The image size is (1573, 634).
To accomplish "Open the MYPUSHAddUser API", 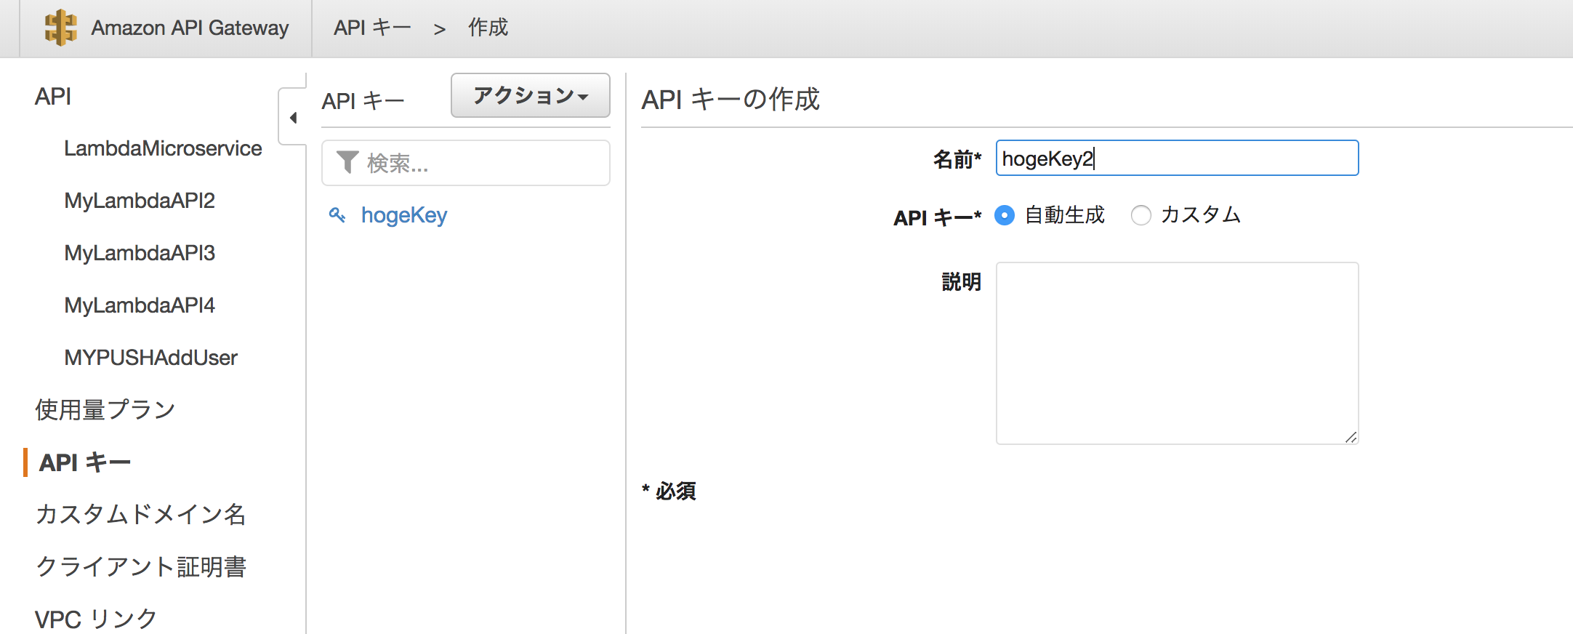I will (151, 358).
